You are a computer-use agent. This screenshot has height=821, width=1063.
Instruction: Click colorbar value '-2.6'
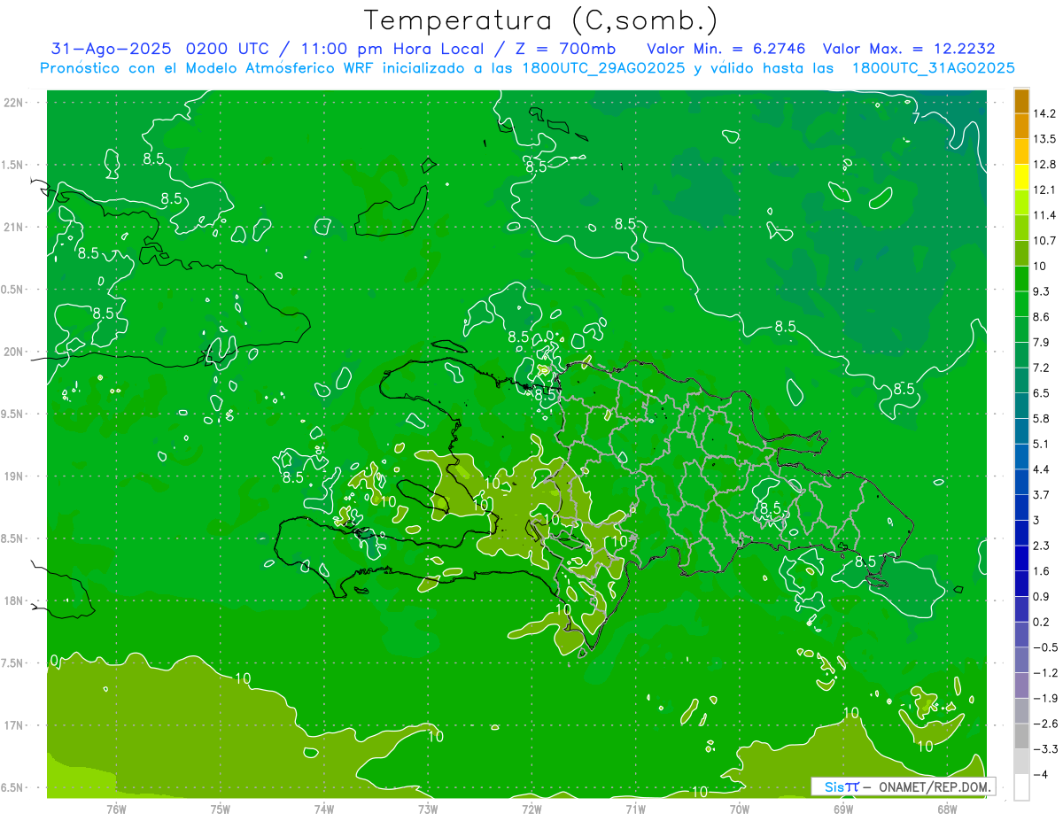click(x=1045, y=724)
